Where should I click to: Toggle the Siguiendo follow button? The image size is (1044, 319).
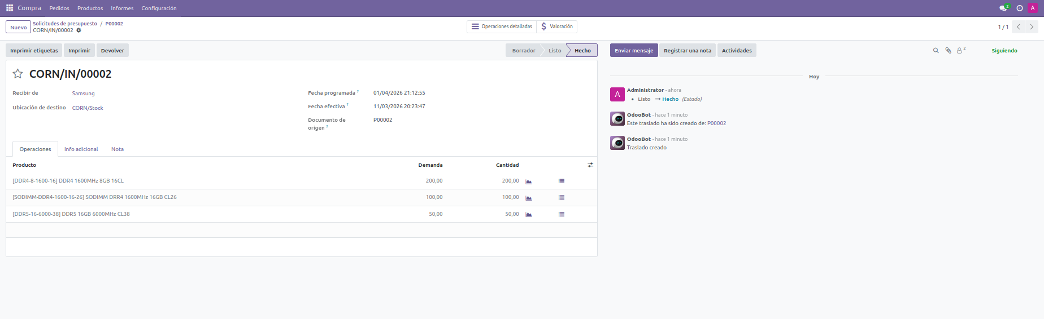[x=1004, y=51]
